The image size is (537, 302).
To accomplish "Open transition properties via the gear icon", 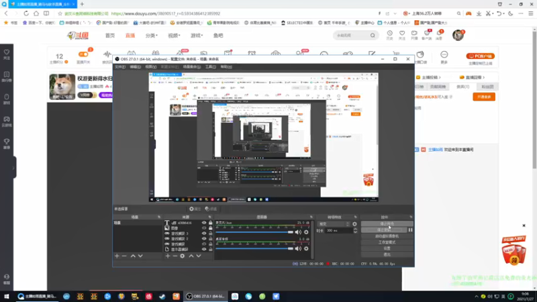I will [354, 224].
